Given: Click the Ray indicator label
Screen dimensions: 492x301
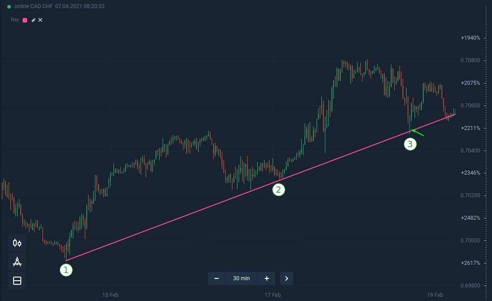Looking at the screenshot, I should pyautogui.click(x=15, y=20).
